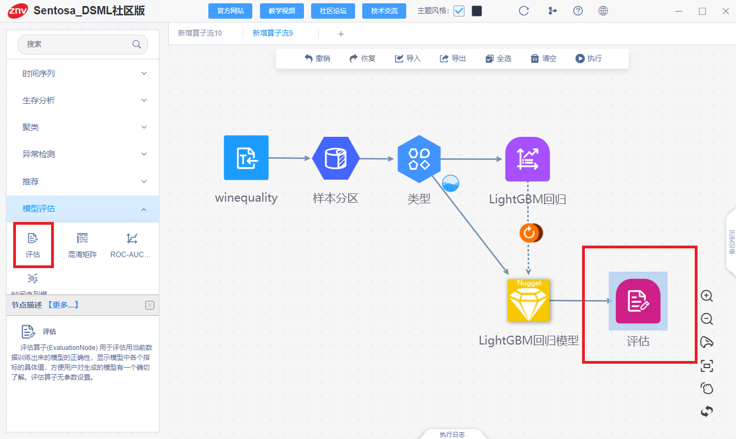Expand the 推荐 category
This screenshot has height=439, width=736.
(x=83, y=181)
